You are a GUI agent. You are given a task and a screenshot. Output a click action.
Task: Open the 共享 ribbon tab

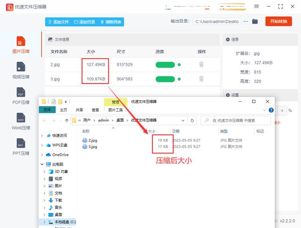coord(79,110)
